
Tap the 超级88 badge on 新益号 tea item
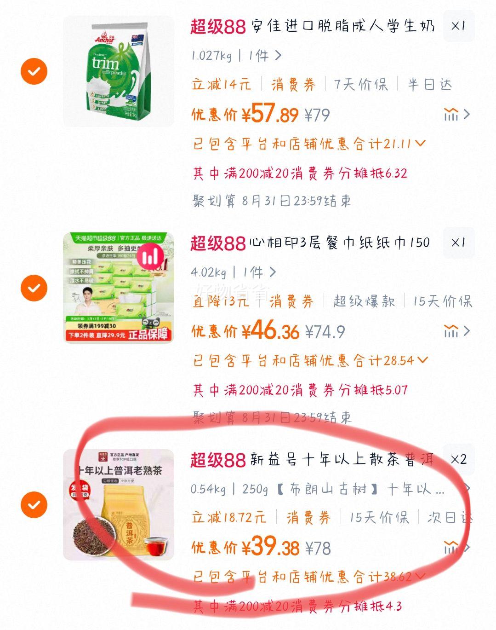pyautogui.click(x=218, y=460)
